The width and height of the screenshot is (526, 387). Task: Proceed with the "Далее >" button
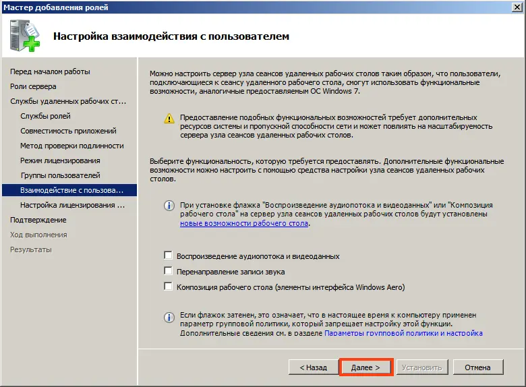(366, 367)
